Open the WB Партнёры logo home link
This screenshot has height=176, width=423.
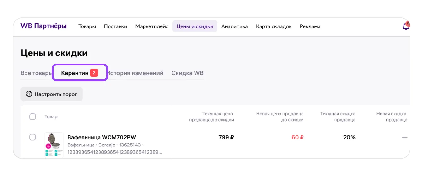[x=44, y=26]
